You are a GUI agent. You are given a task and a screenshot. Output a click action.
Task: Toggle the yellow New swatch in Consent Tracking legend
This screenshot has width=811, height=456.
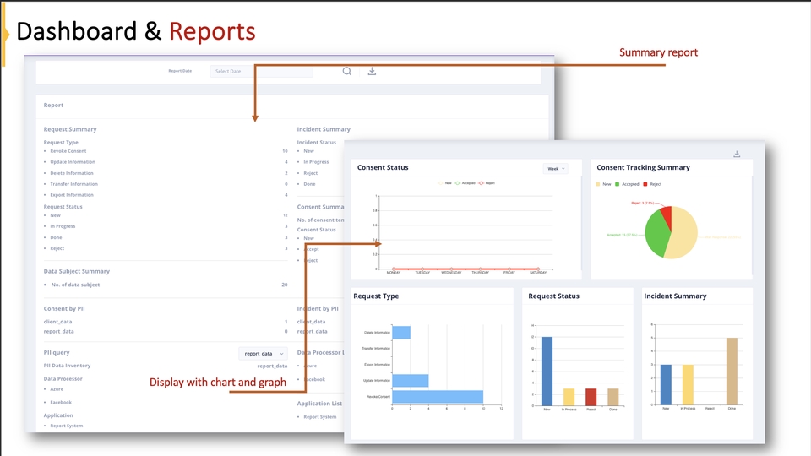[x=598, y=184]
